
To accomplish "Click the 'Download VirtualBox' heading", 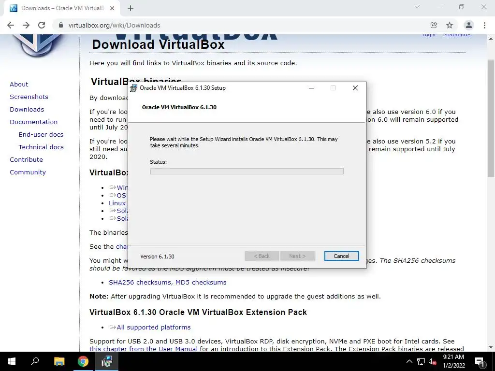I will tap(158, 44).
